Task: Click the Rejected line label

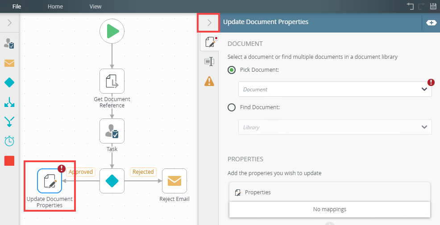Action: point(143,172)
